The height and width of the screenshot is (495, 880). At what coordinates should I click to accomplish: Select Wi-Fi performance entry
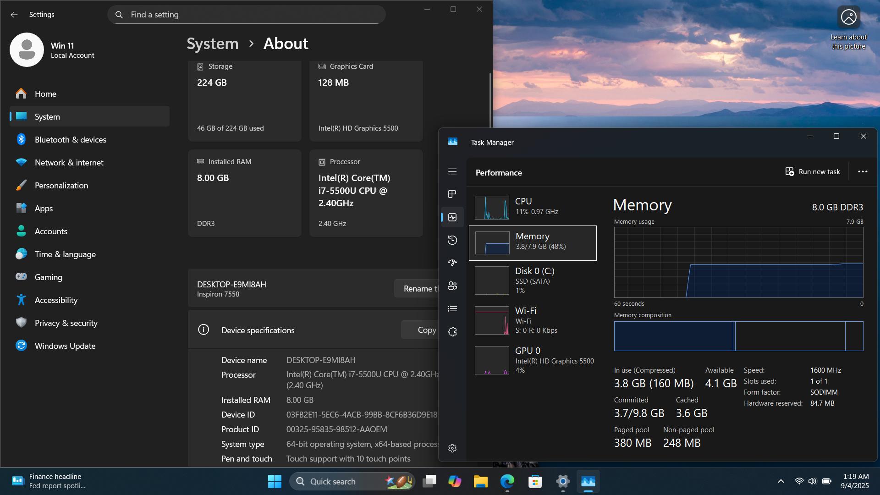(x=533, y=320)
